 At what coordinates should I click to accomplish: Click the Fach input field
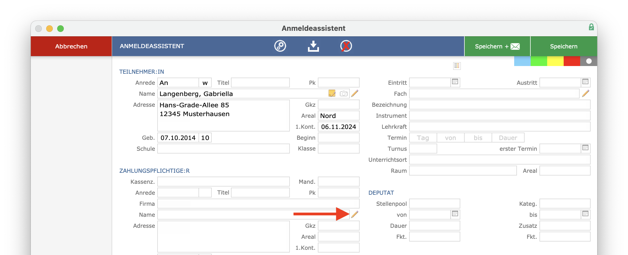pos(494,94)
